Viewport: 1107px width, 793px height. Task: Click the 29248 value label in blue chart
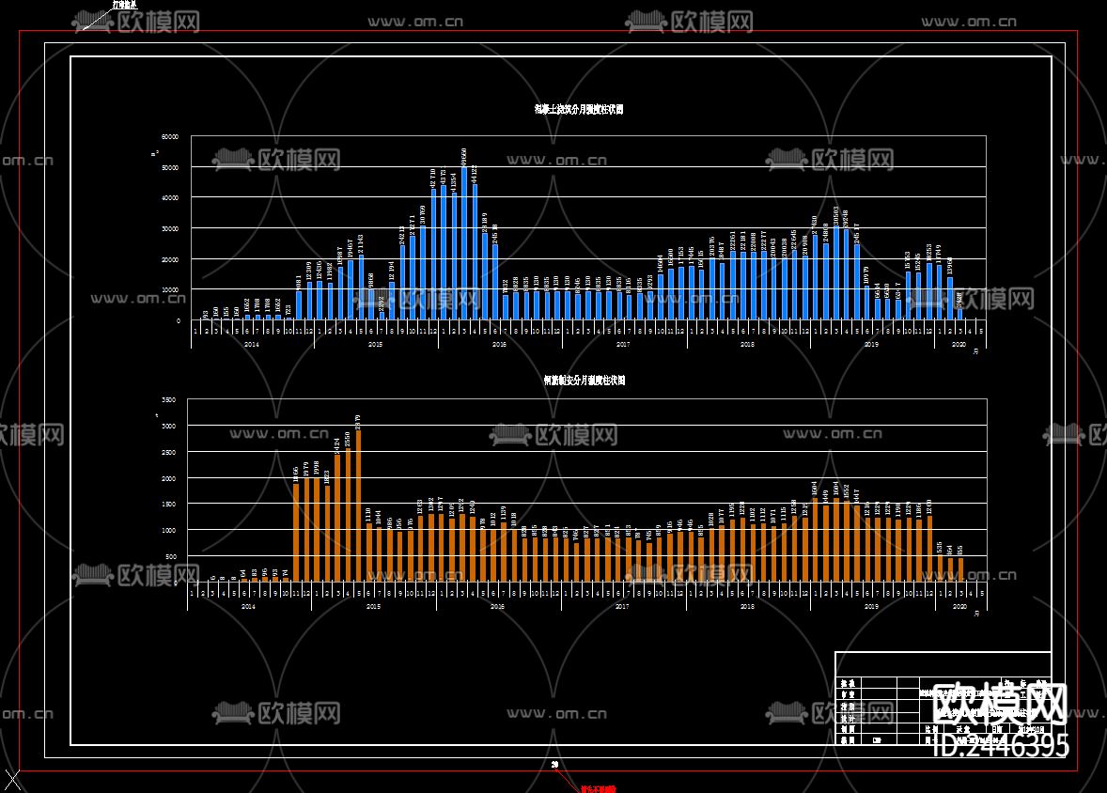click(x=845, y=219)
